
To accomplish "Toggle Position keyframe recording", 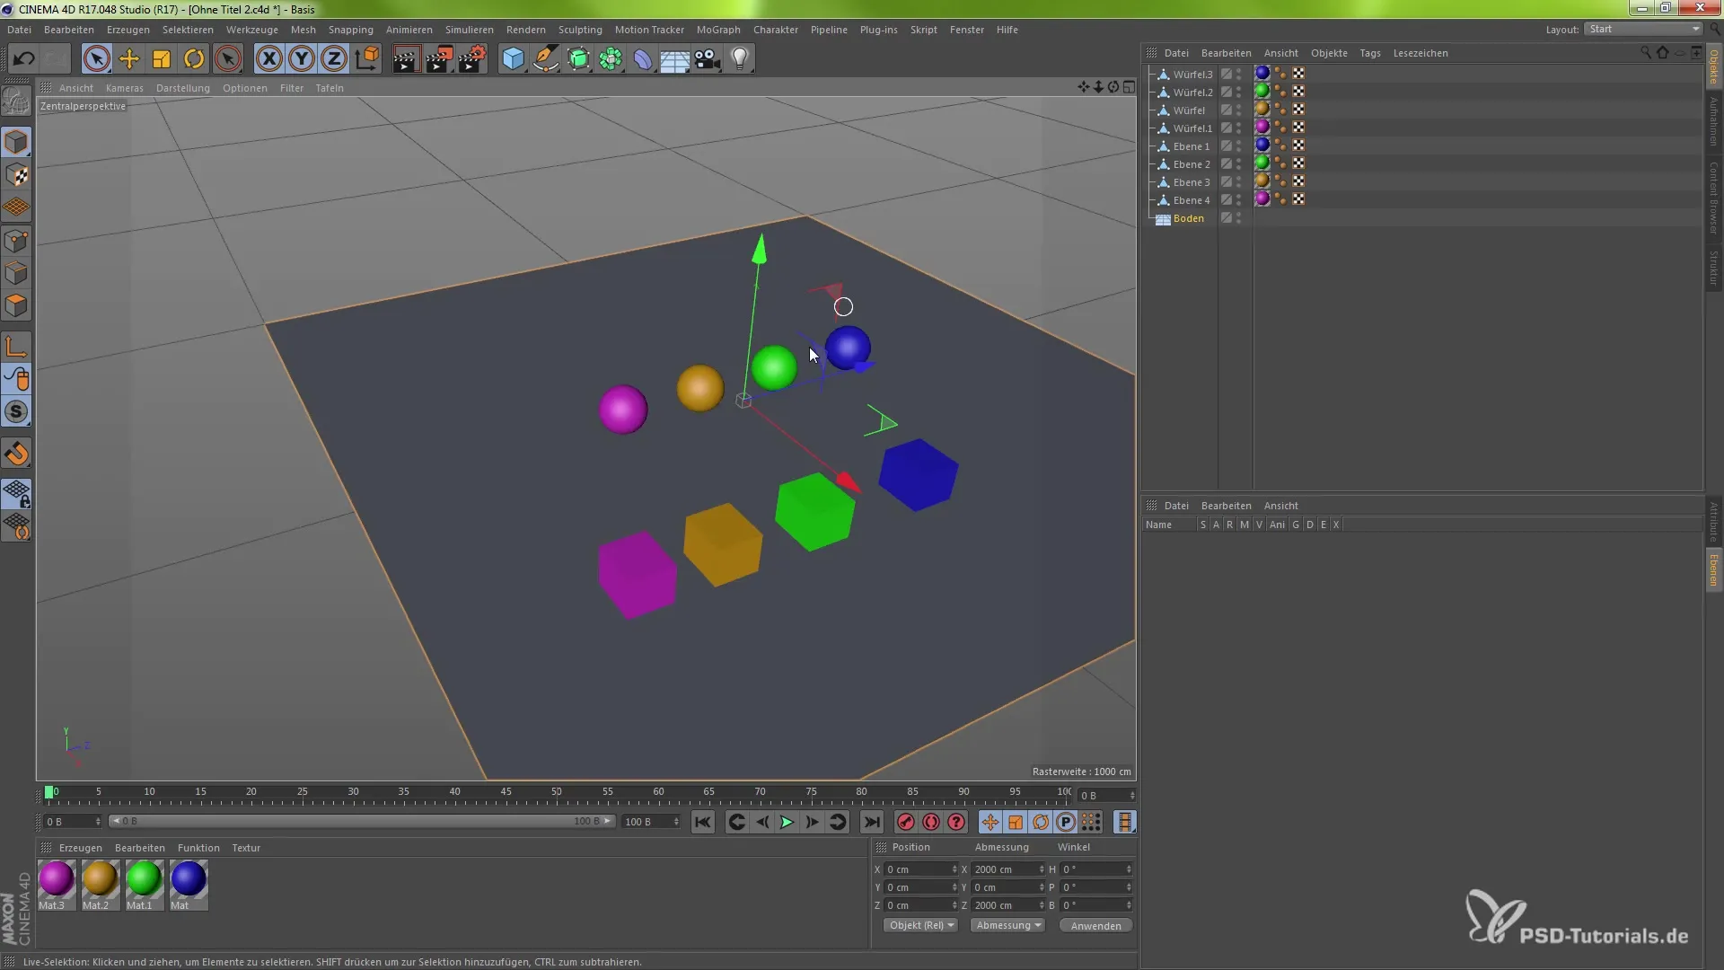I will 990,822.
